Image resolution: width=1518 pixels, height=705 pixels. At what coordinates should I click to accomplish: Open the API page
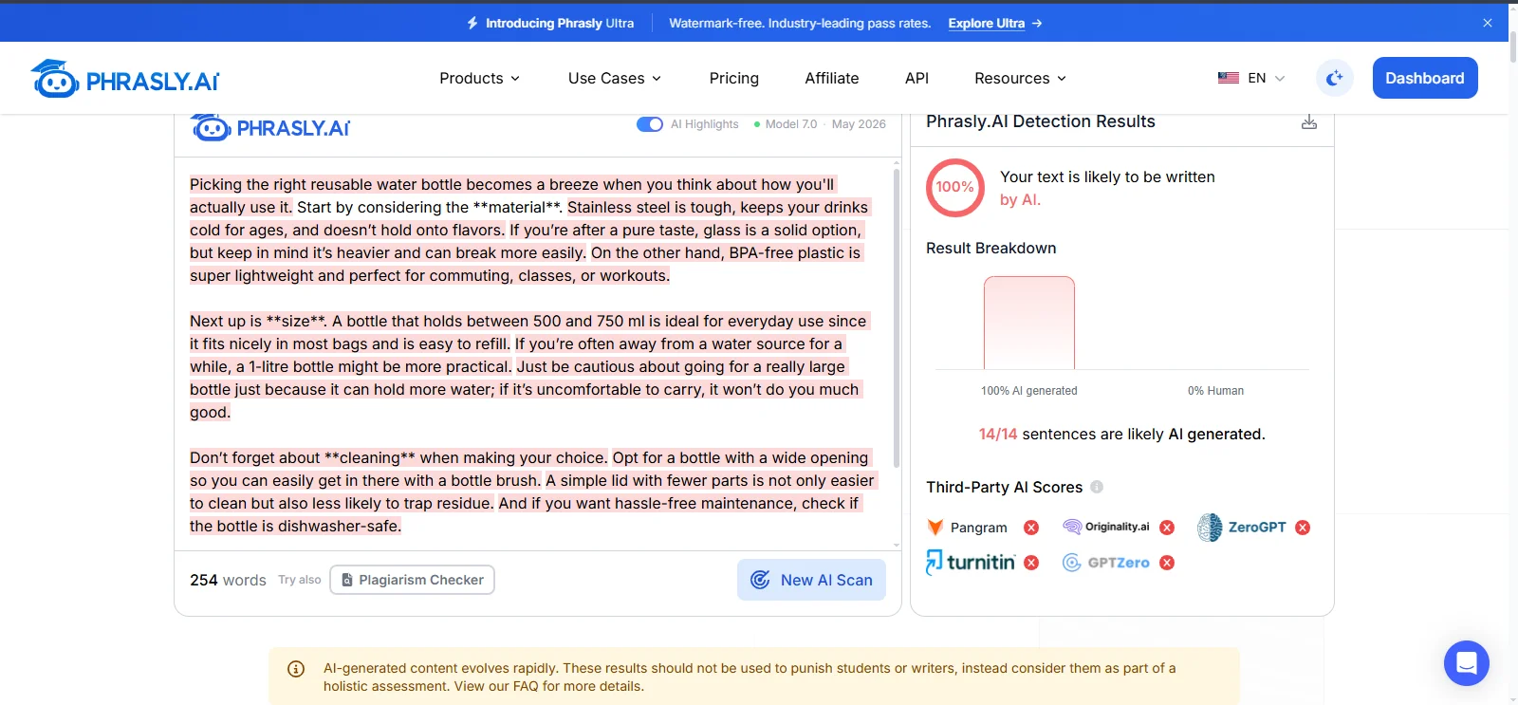(916, 79)
